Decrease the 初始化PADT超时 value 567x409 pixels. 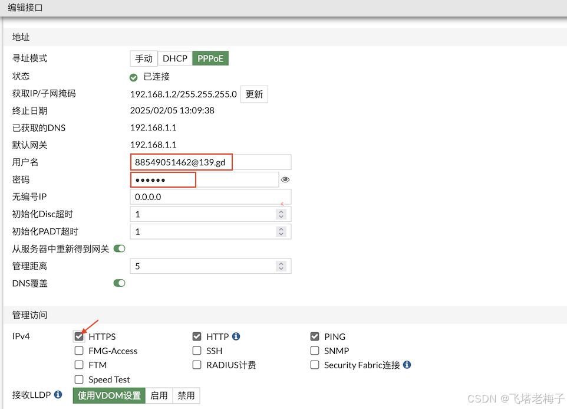pos(281,234)
